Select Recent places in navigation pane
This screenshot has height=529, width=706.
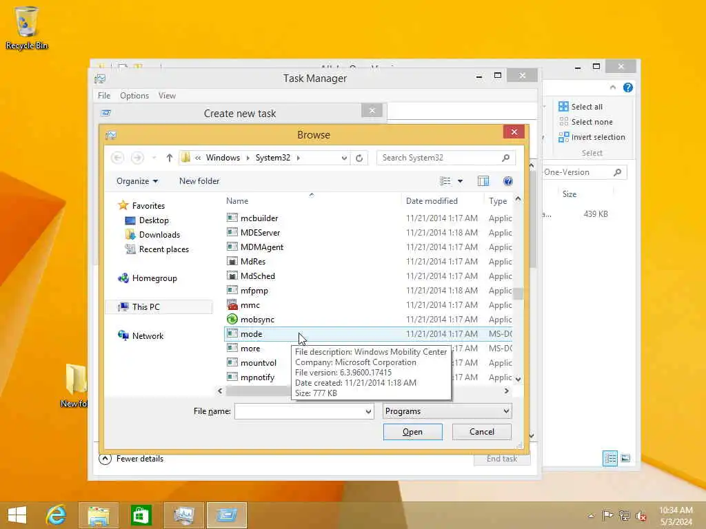coord(164,249)
